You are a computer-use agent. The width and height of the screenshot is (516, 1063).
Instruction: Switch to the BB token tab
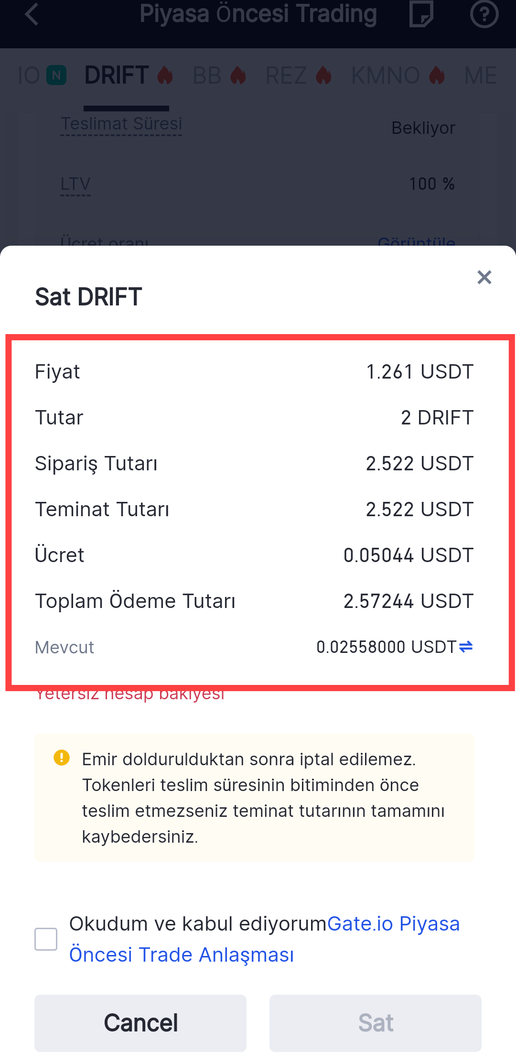click(x=207, y=76)
